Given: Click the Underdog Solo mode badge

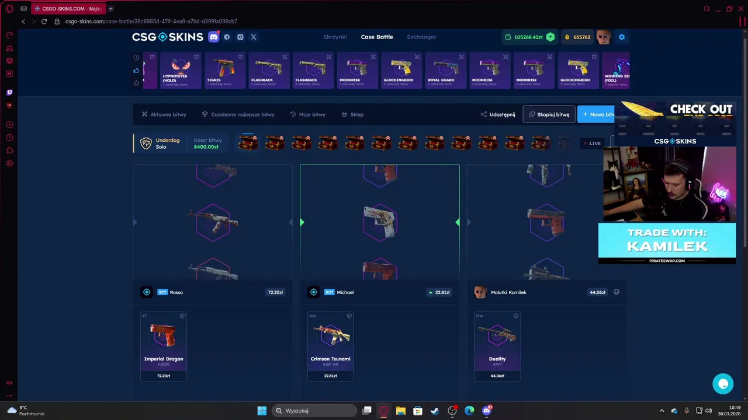Looking at the screenshot, I should click(x=161, y=143).
